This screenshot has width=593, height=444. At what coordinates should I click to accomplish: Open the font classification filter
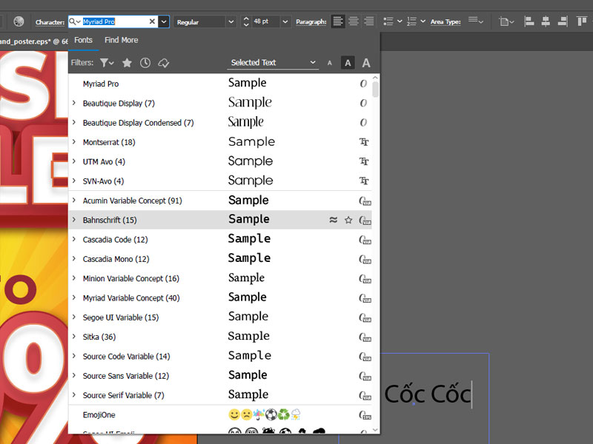pyautogui.click(x=107, y=63)
